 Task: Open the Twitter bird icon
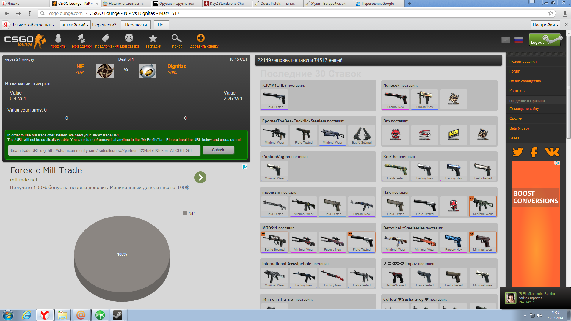tap(518, 152)
